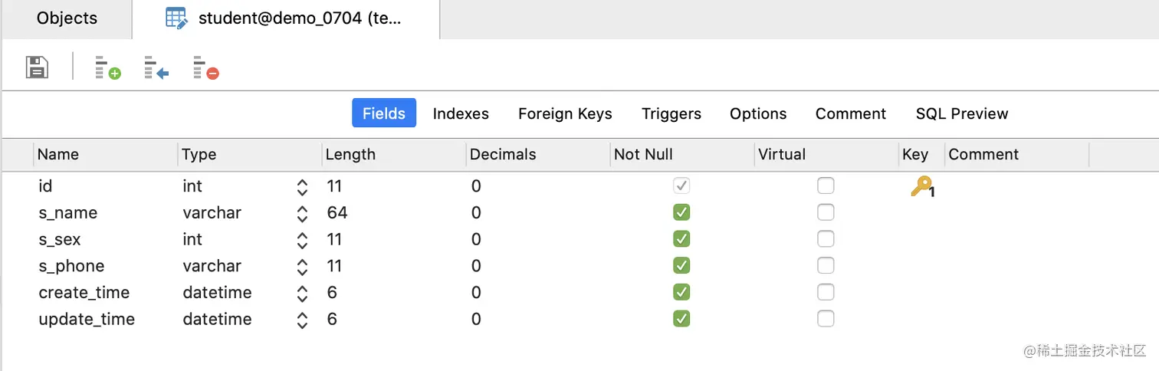Screen dimensions: 1159x371
Task: Click the table icon on student tab
Action: click(177, 18)
